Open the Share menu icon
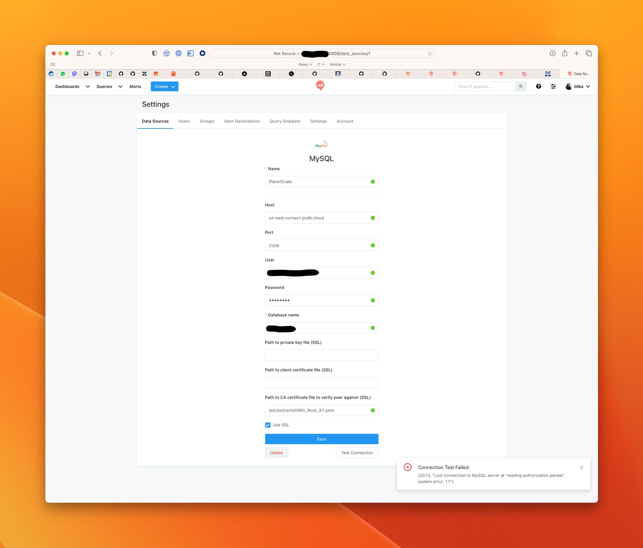This screenshot has height=548, width=643. point(565,53)
